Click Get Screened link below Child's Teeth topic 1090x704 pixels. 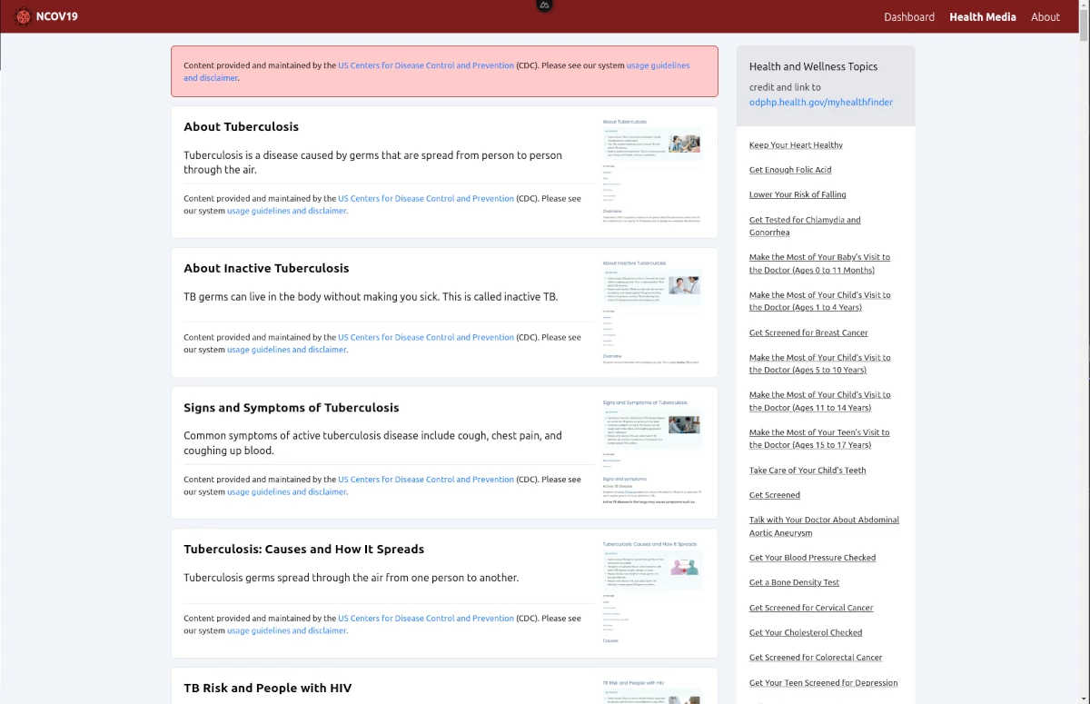(x=775, y=495)
